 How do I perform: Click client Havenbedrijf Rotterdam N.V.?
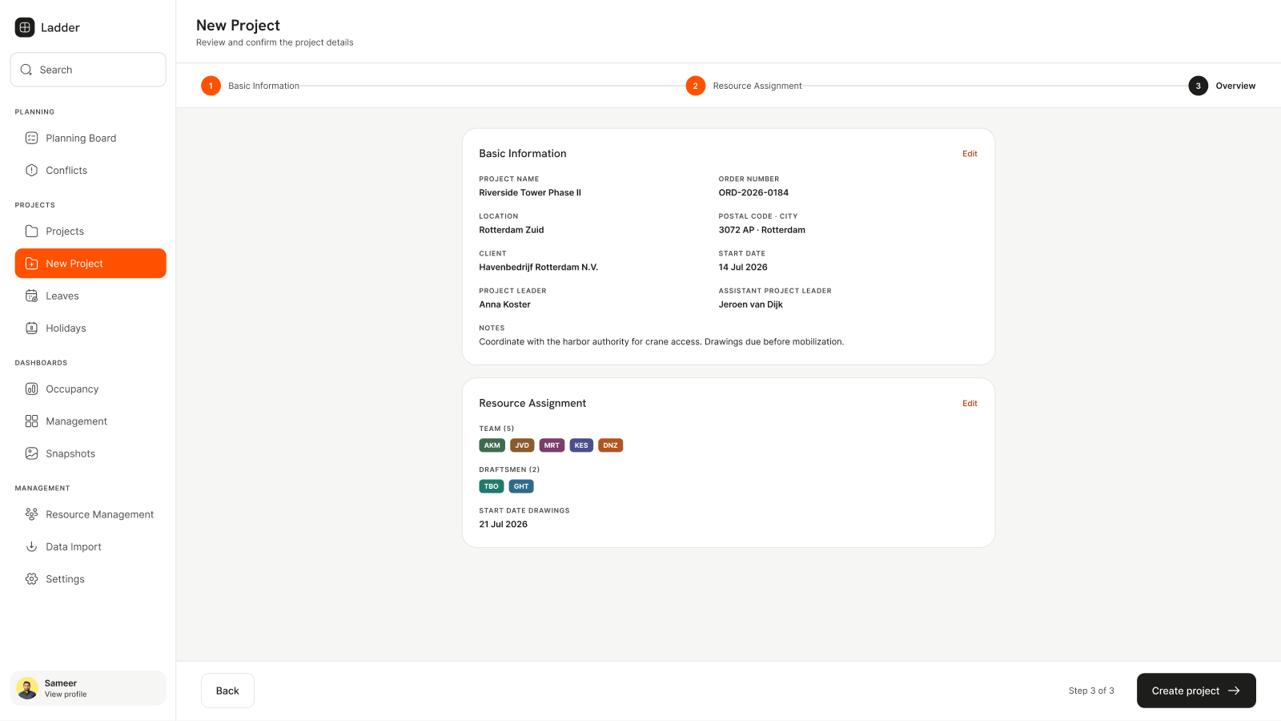click(x=539, y=267)
